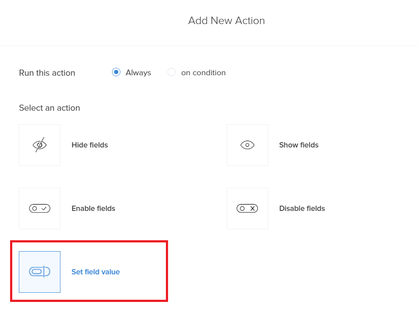Click the Enable fields text label

pyautogui.click(x=93, y=208)
